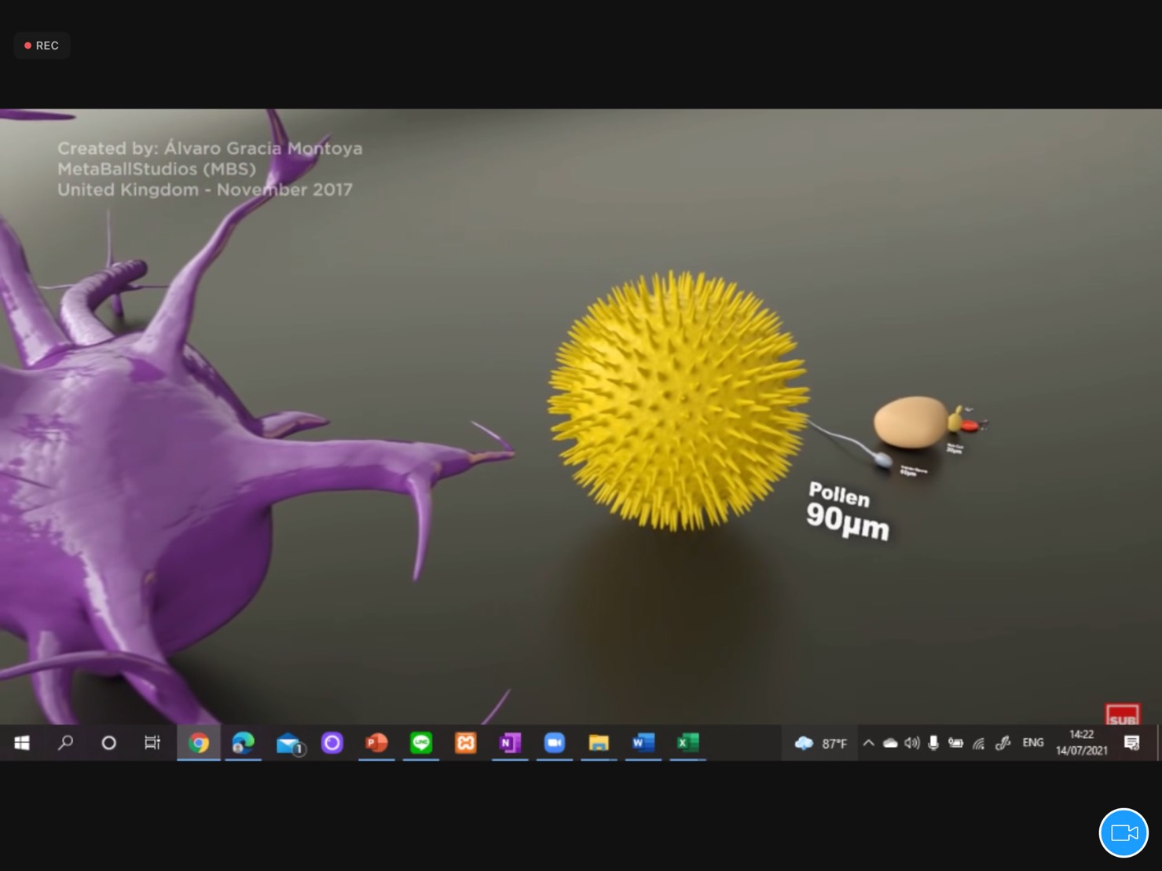Open weather widget showing 87°F
Screen dimensions: 1162x871
[820, 743]
